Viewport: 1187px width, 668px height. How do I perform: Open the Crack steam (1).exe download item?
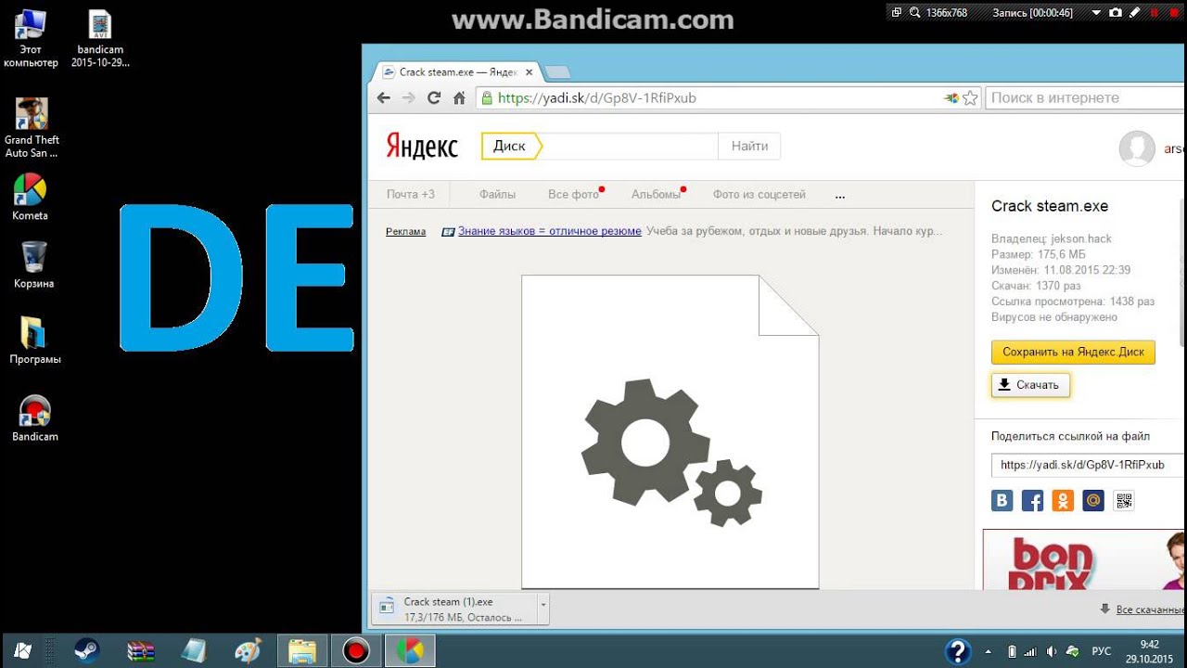tap(455, 609)
